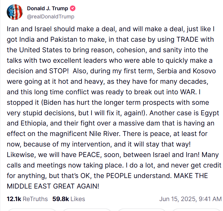This screenshot has height=211, width=223.
Task: View the 59.8k Likes list
Action: (69, 199)
